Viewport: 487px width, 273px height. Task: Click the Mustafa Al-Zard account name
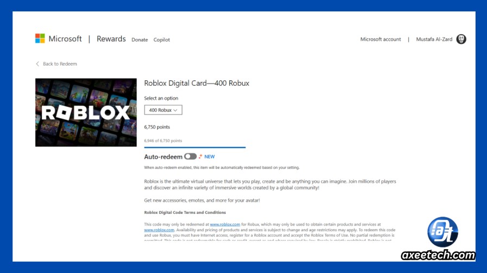click(434, 40)
